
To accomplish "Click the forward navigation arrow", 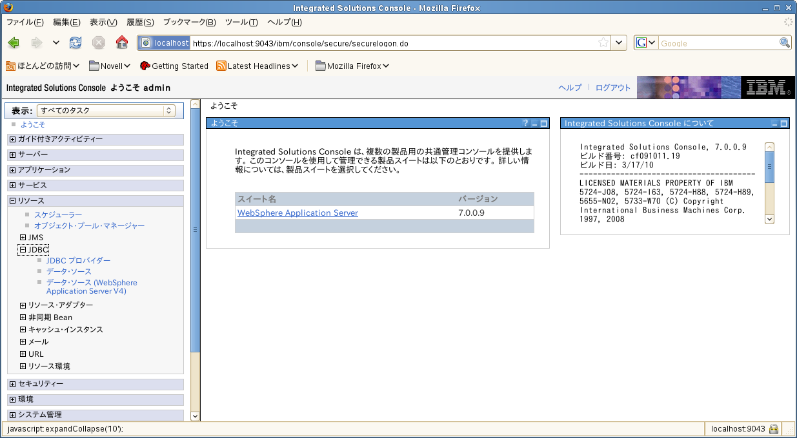I will pyautogui.click(x=37, y=43).
